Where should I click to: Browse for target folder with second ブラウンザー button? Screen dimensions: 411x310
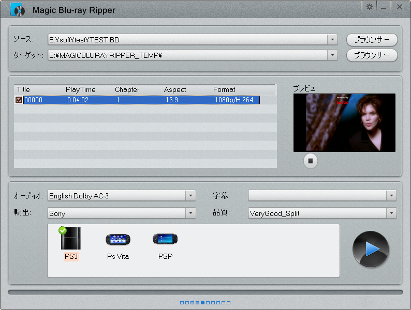[372, 55]
